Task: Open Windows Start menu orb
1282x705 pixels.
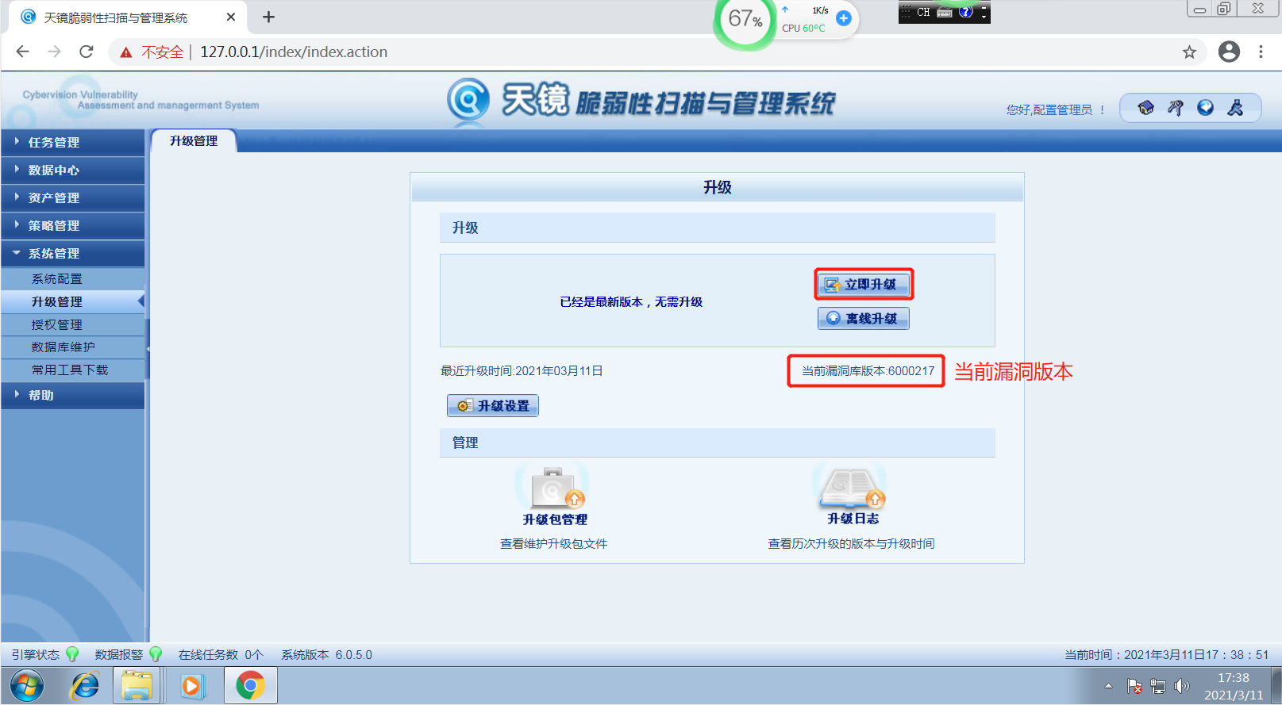Action: click(28, 685)
